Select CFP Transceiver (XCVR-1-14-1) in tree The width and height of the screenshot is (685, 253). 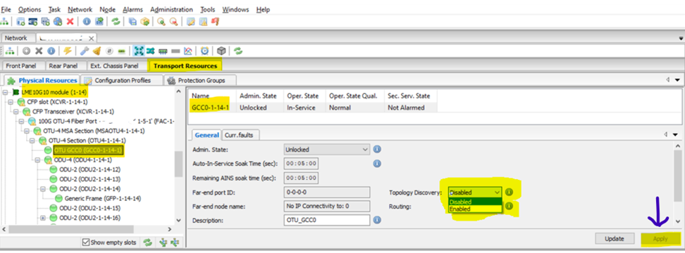click(x=73, y=112)
